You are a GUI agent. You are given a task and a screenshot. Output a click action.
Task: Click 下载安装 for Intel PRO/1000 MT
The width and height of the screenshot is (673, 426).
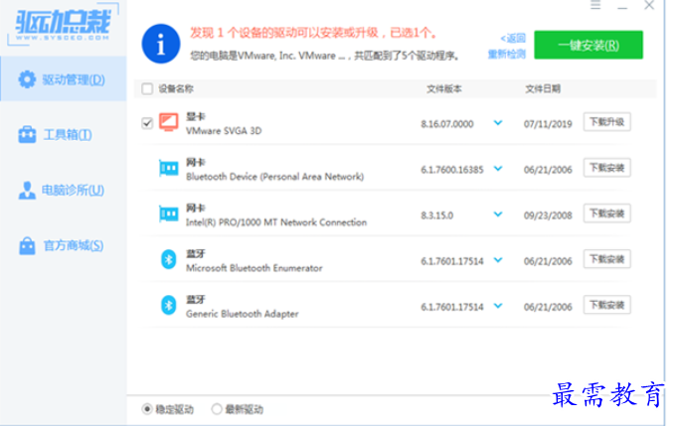tap(607, 213)
